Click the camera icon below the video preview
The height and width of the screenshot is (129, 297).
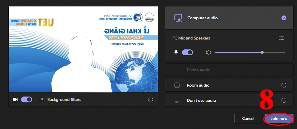[x=15, y=99]
